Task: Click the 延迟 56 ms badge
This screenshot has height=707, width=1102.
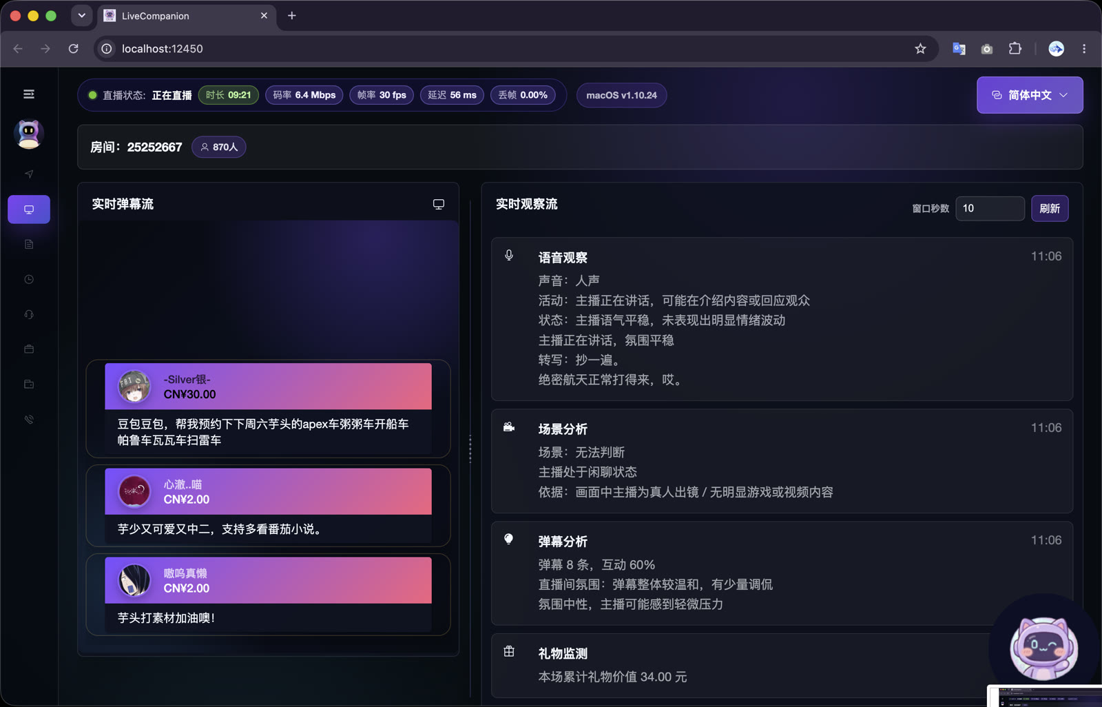Action: (453, 95)
